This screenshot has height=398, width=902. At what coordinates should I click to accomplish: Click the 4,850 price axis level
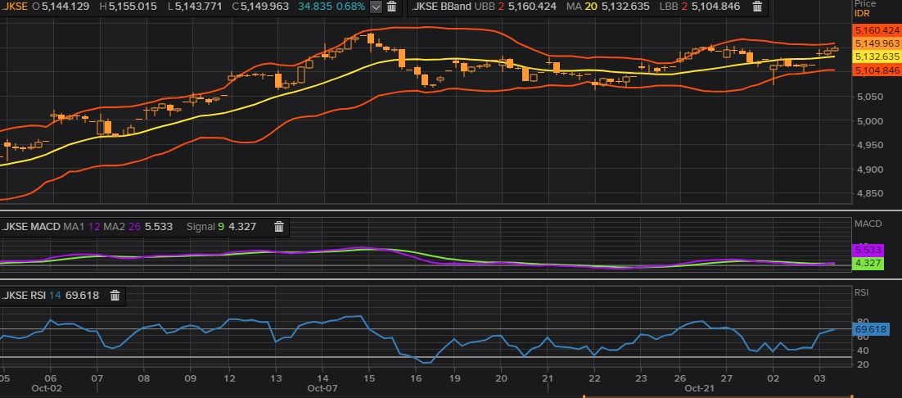pyautogui.click(x=869, y=193)
